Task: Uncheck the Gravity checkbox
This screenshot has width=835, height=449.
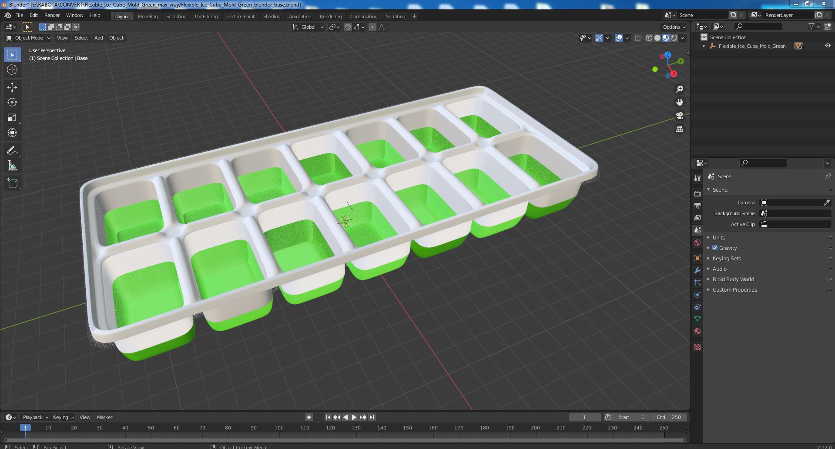Action: point(715,248)
